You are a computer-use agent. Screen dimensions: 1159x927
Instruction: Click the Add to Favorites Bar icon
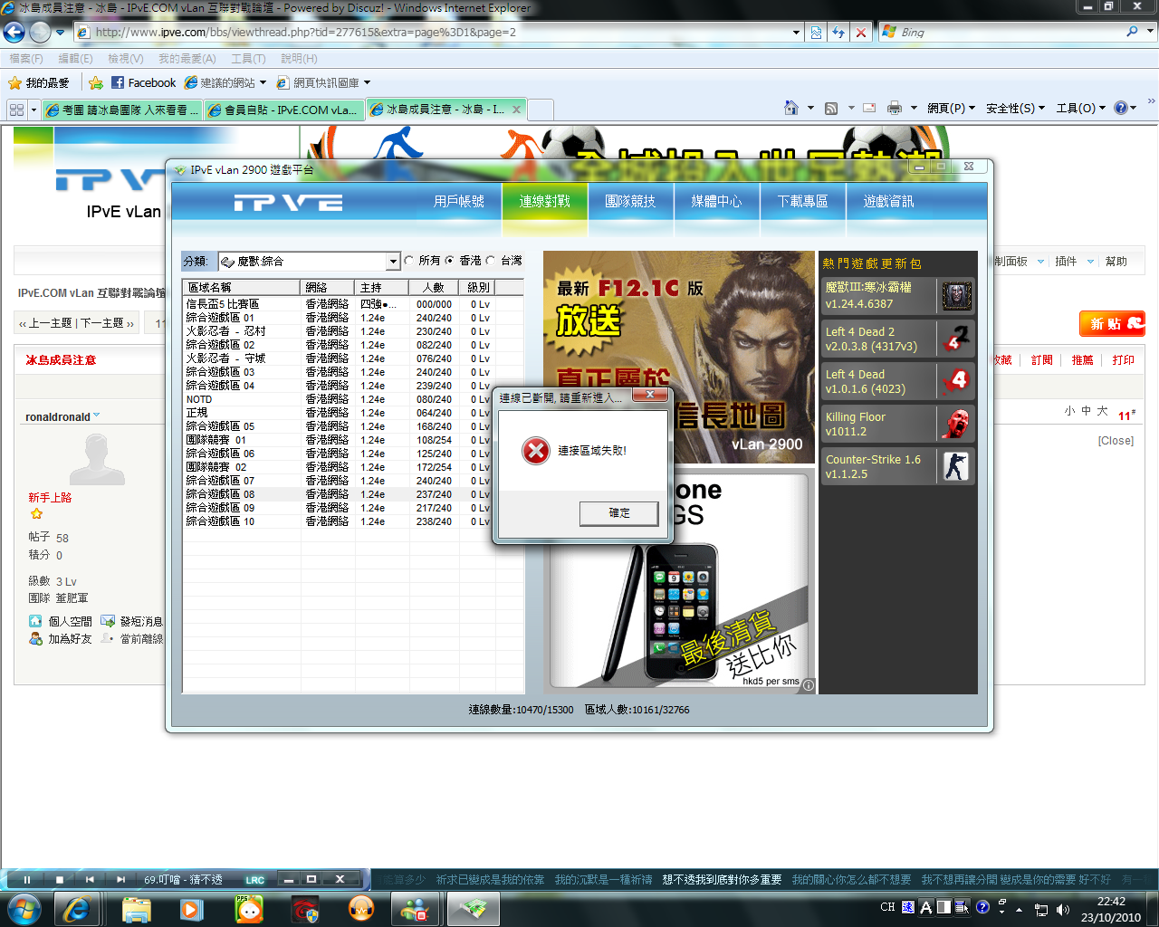[96, 82]
